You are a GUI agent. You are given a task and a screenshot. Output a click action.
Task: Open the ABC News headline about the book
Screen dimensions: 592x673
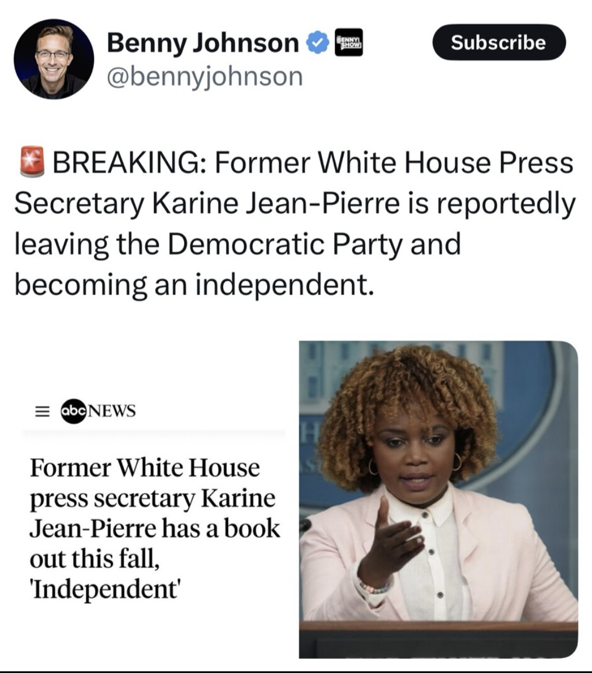coord(155,528)
